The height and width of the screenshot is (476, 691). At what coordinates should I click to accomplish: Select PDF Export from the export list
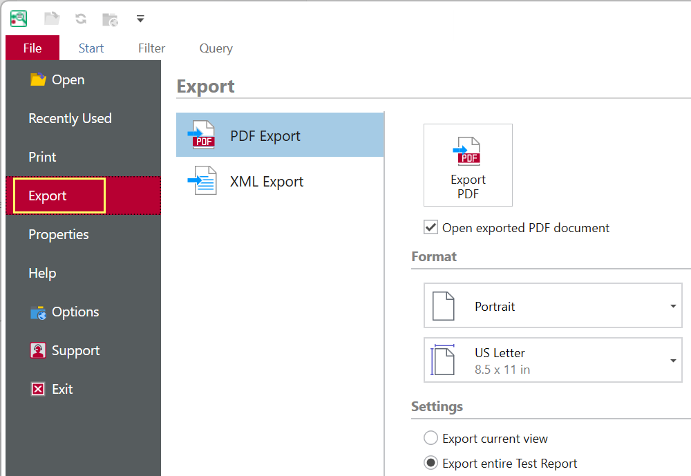tap(280, 135)
